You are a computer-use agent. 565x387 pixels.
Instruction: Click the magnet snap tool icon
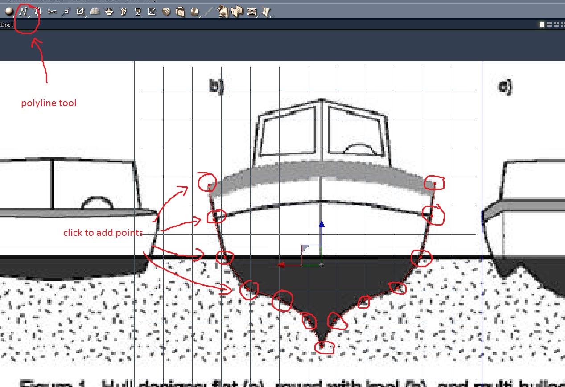click(37, 12)
